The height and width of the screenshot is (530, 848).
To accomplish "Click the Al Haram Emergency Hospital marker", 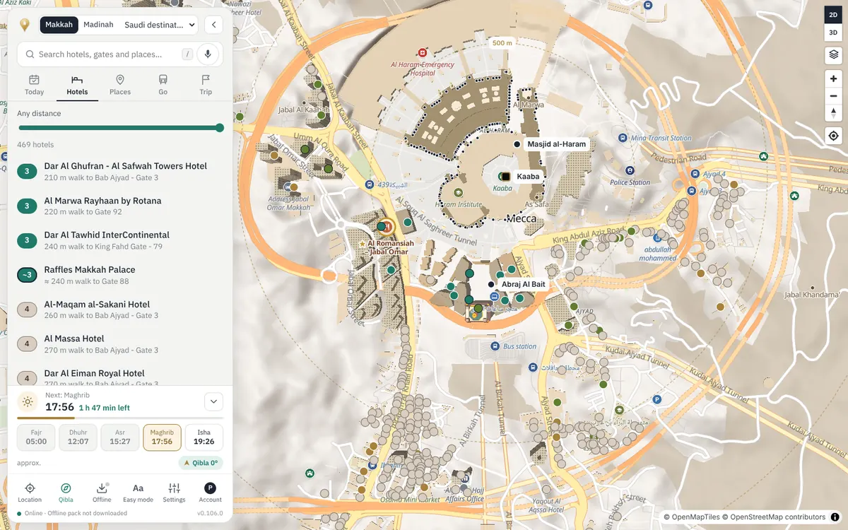I will click(423, 52).
